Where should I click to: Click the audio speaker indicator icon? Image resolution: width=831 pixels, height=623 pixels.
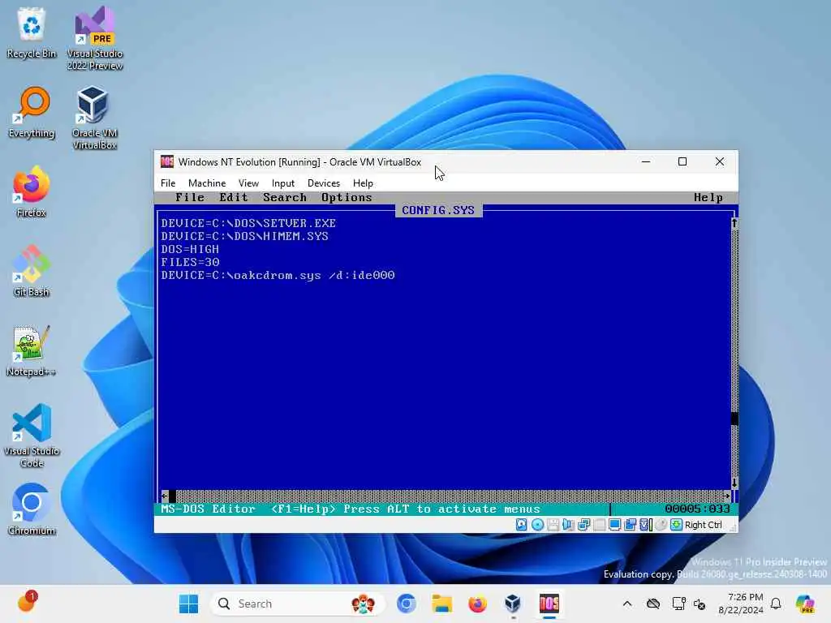[x=568, y=525]
